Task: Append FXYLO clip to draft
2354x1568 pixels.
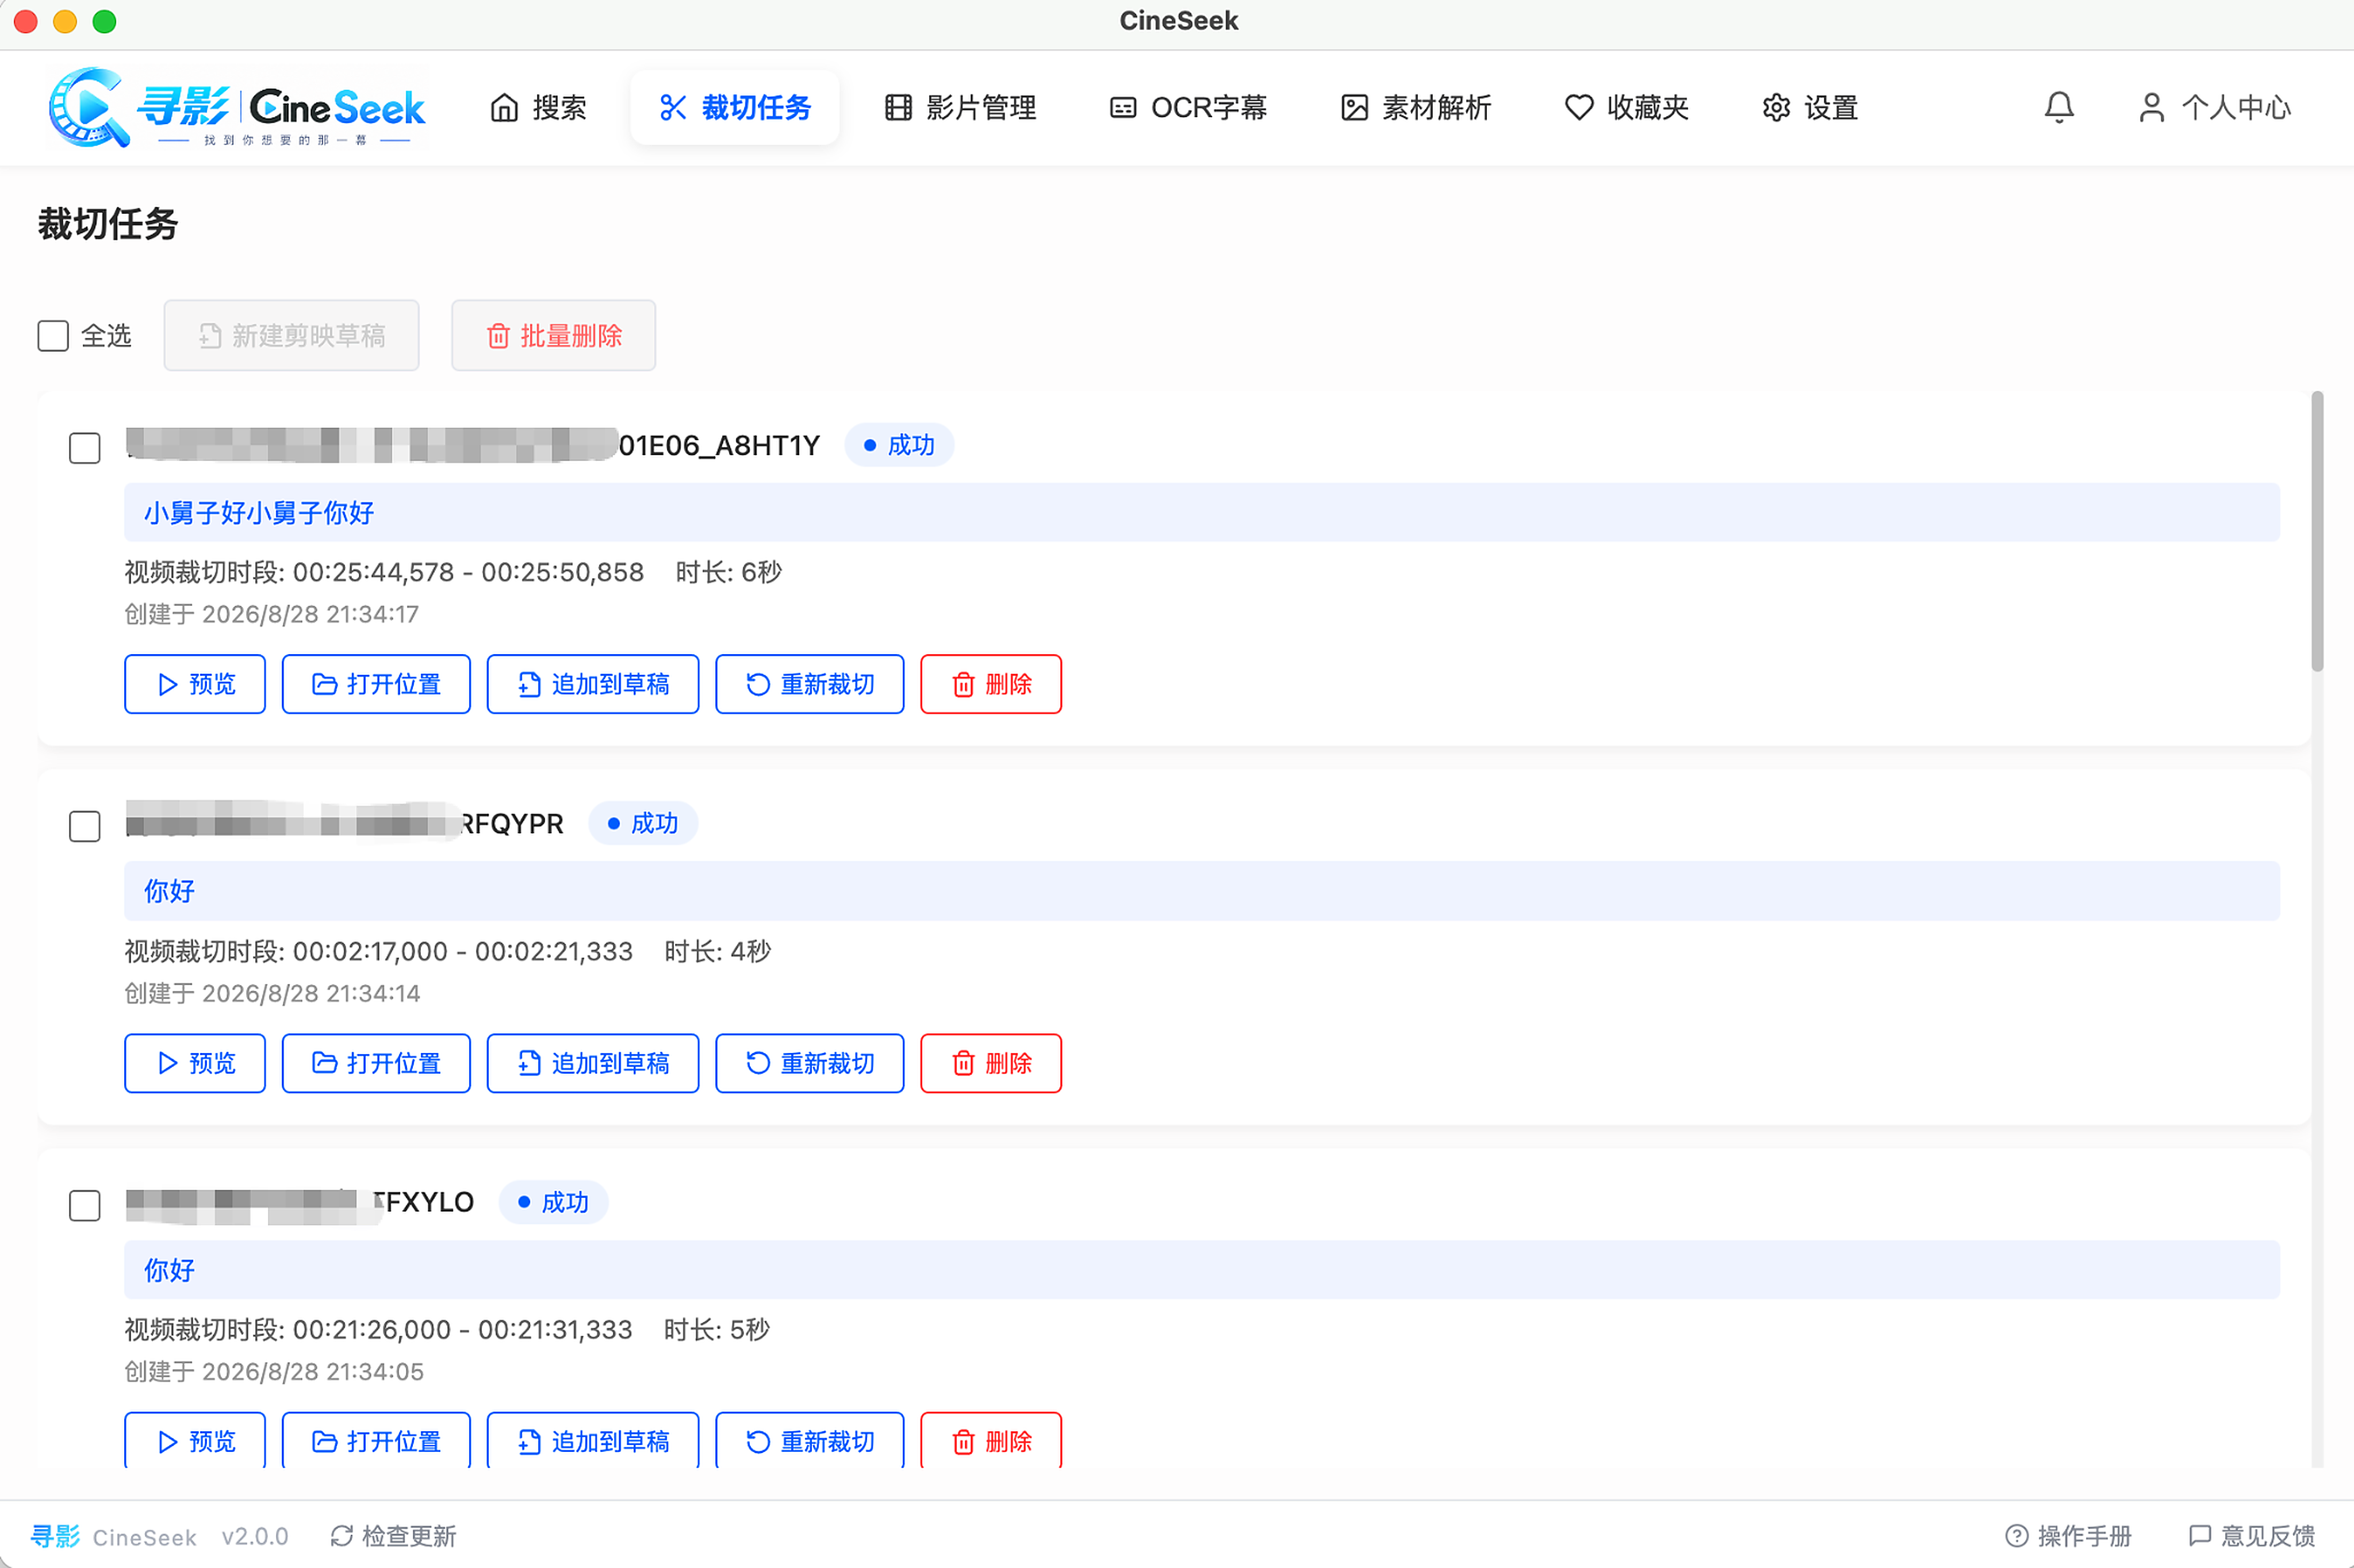Action: click(592, 1441)
